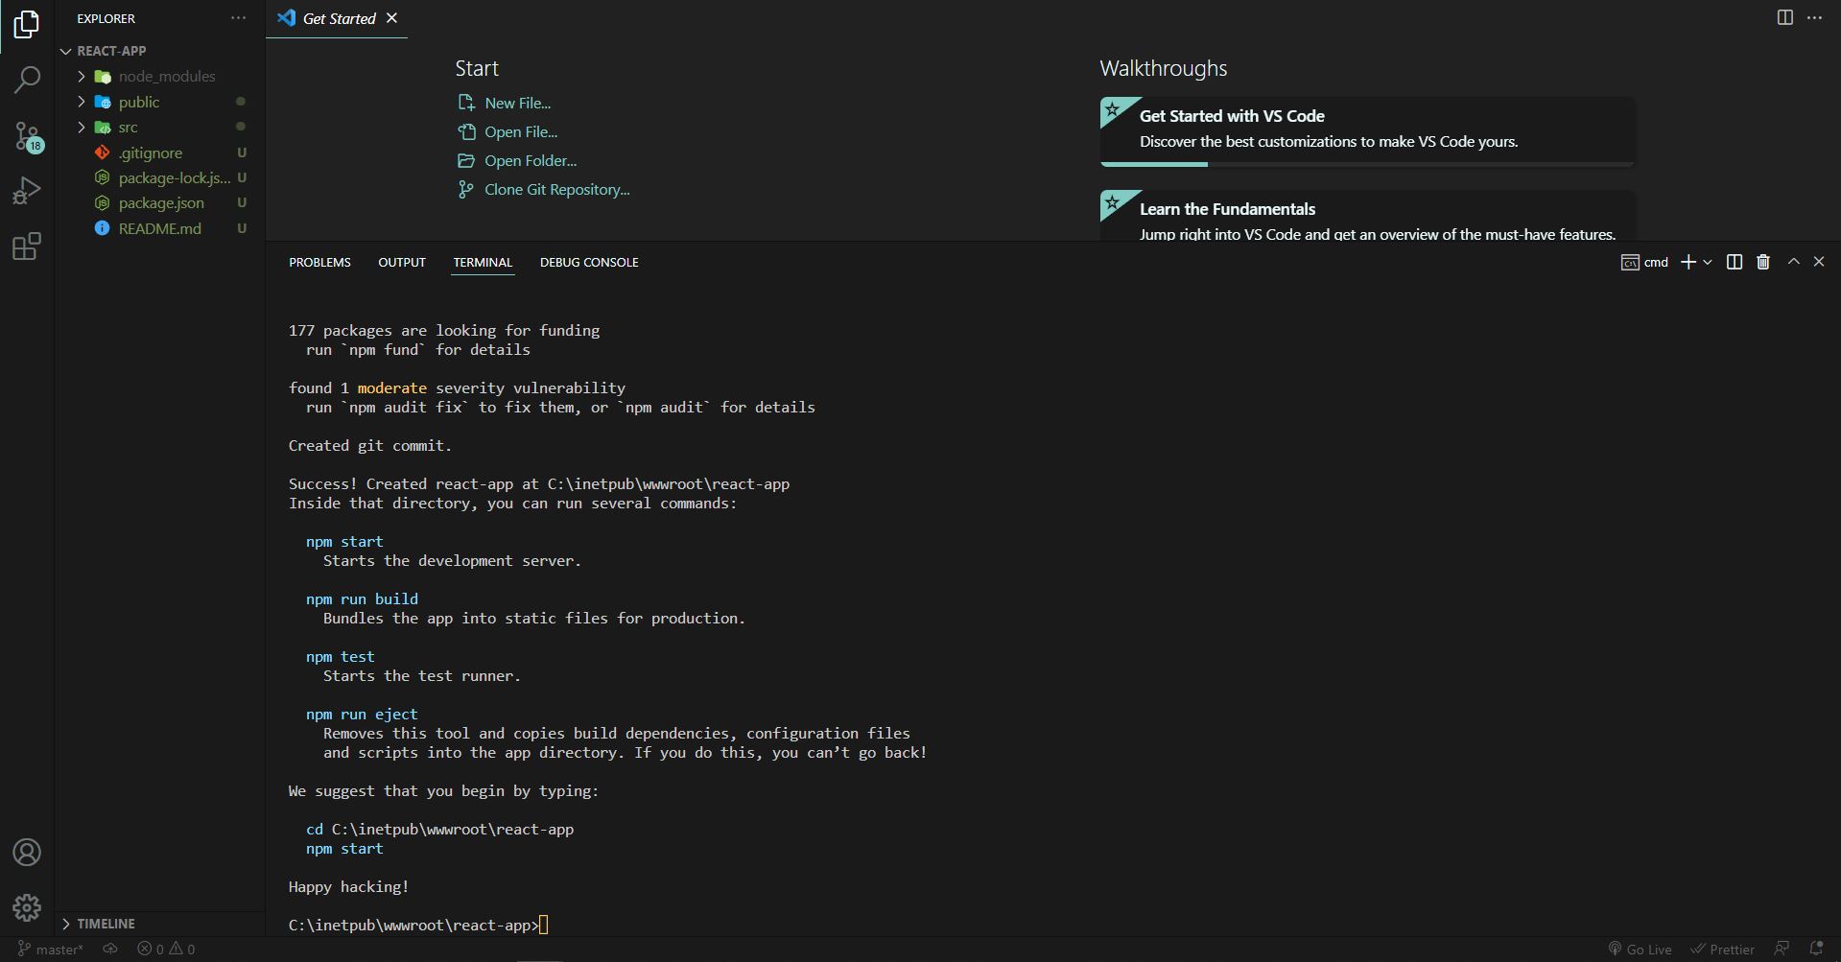This screenshot has width=1841, height=962.
Task: Open the Accounts icon
Action: 27,853
